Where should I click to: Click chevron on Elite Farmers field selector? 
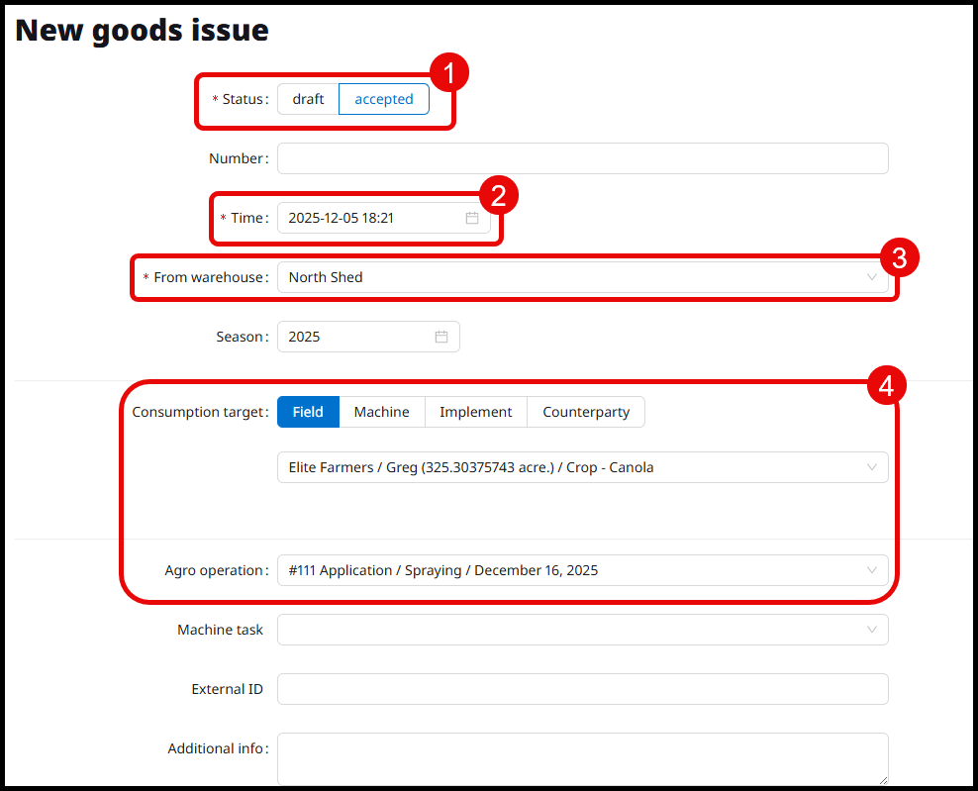pos(871,467)
